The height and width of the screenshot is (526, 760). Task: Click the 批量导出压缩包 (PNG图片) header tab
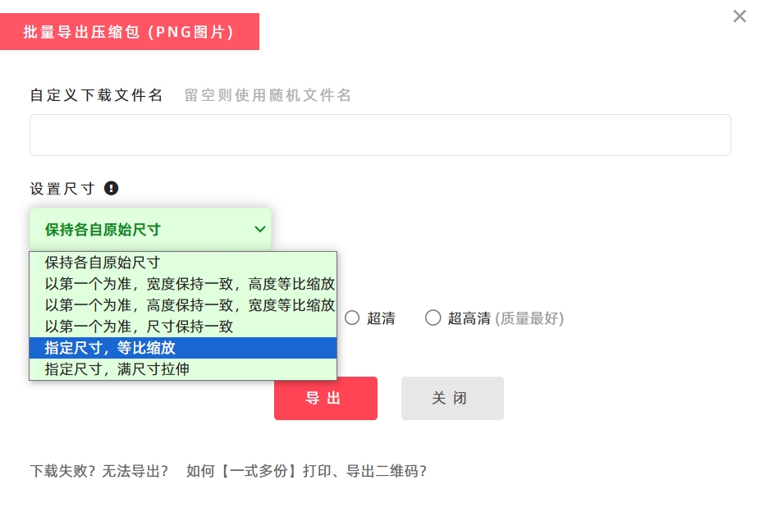pyautogui.click(x=130, y=32)
